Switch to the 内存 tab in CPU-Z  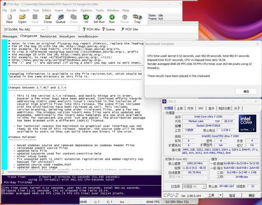[190, 109]
